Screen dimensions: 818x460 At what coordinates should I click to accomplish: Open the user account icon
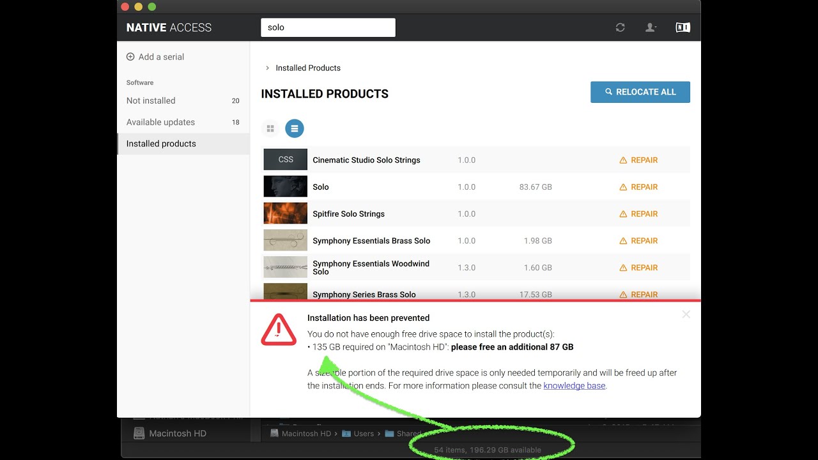(651, 27)
